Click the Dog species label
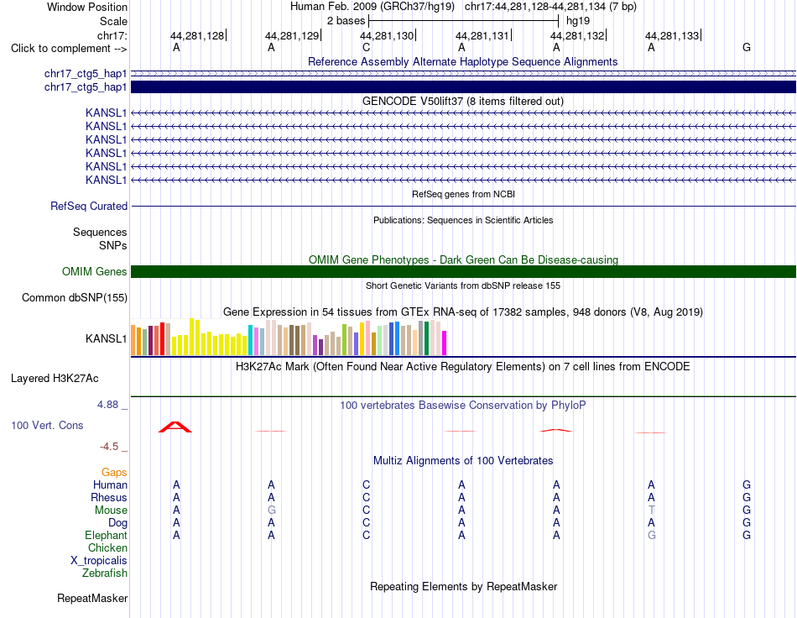This screenshot has width=797, height=618. (x=117, y=523)
